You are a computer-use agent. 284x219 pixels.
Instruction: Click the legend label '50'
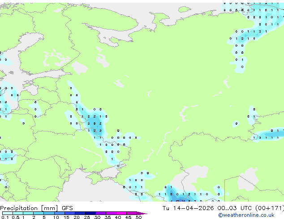pyautogui.click(x=138, y=217)
